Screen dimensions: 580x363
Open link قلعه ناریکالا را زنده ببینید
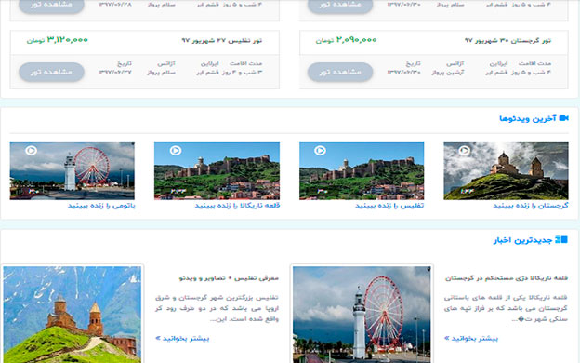tap(237, 206)
